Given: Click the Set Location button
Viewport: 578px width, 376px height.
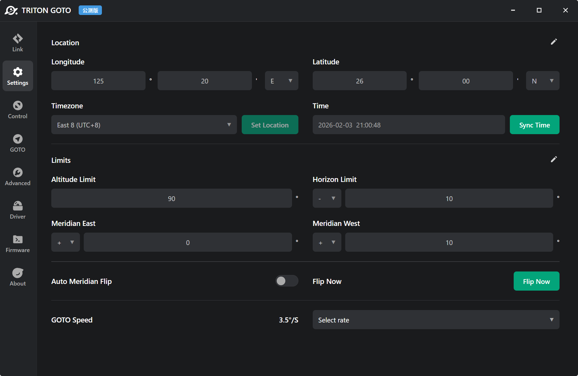Looking at the screenshot, I should click(x=270, y=125).
